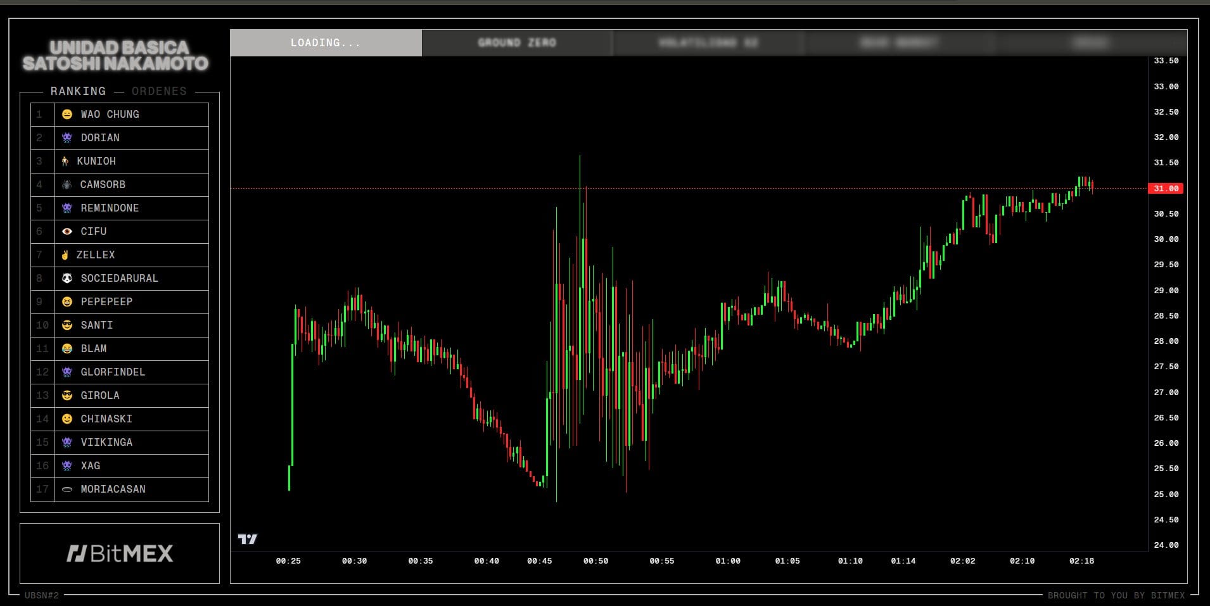
Task: Open the GROUND ZERO tab
Action: click(x=517, y=43)
